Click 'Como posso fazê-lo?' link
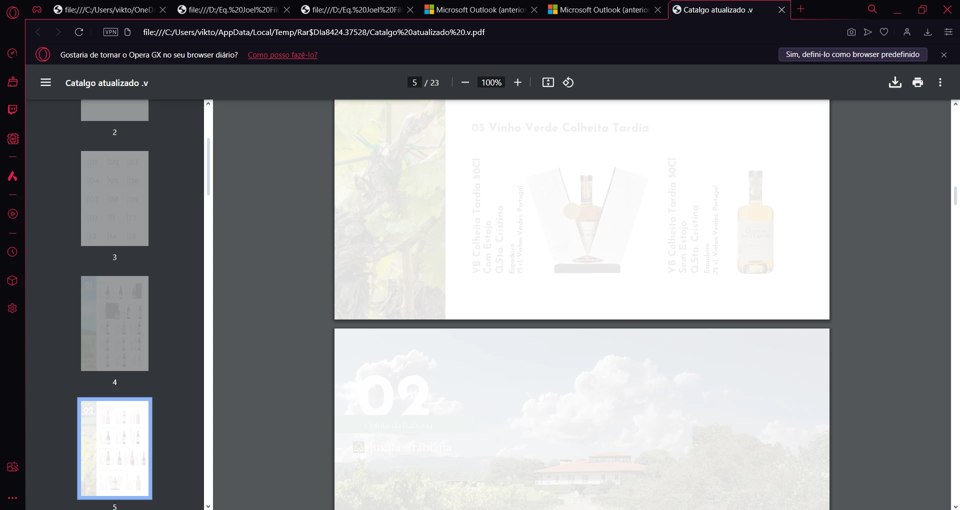 [282, 55]
